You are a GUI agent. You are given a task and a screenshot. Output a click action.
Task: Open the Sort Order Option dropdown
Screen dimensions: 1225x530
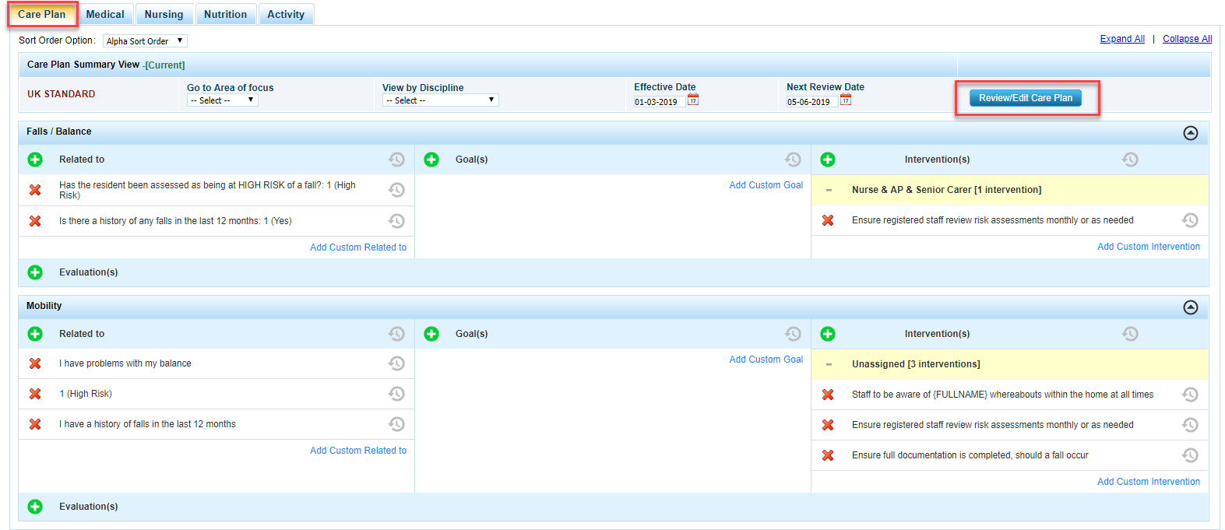(145, 41)
